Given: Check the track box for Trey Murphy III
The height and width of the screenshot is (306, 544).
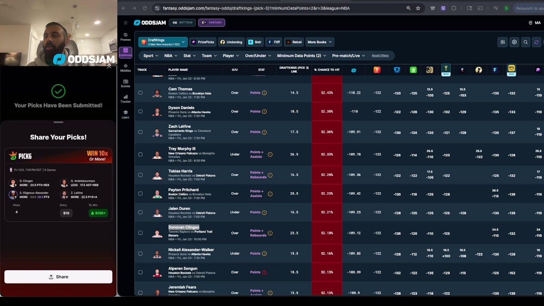Looking at the screenshot, I should point(140,154).
